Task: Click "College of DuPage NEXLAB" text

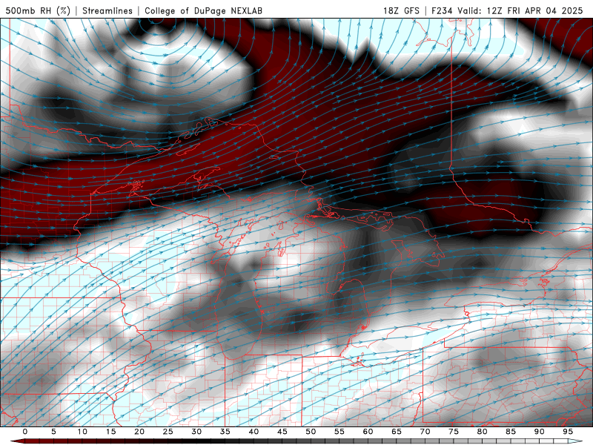Action: point(203,10)
